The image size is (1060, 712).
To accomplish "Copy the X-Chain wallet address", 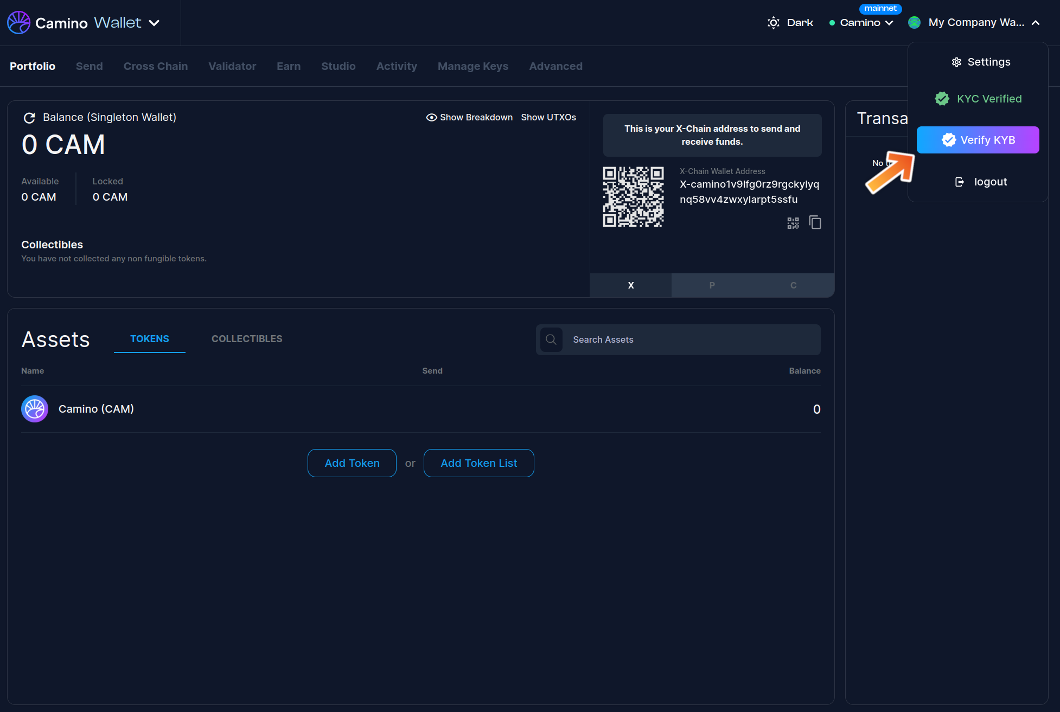I will pyautogui.click(x=815, y=222).
